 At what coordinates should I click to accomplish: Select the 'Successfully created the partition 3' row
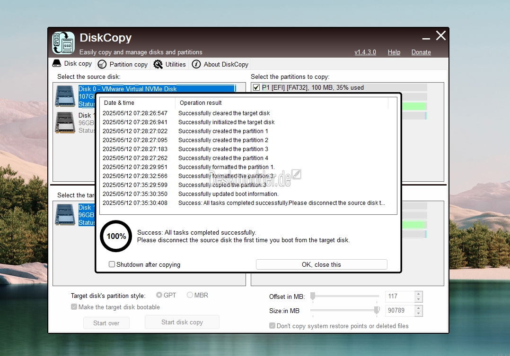tap(243, 149)
